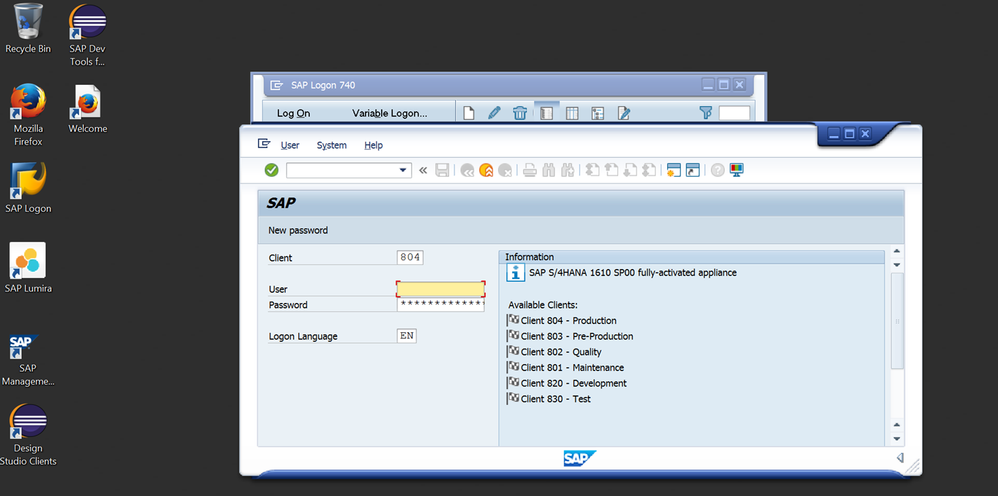Click the highlighted User input field
Viewport: 998px width, 496px height.
click(x=440, y=289)
